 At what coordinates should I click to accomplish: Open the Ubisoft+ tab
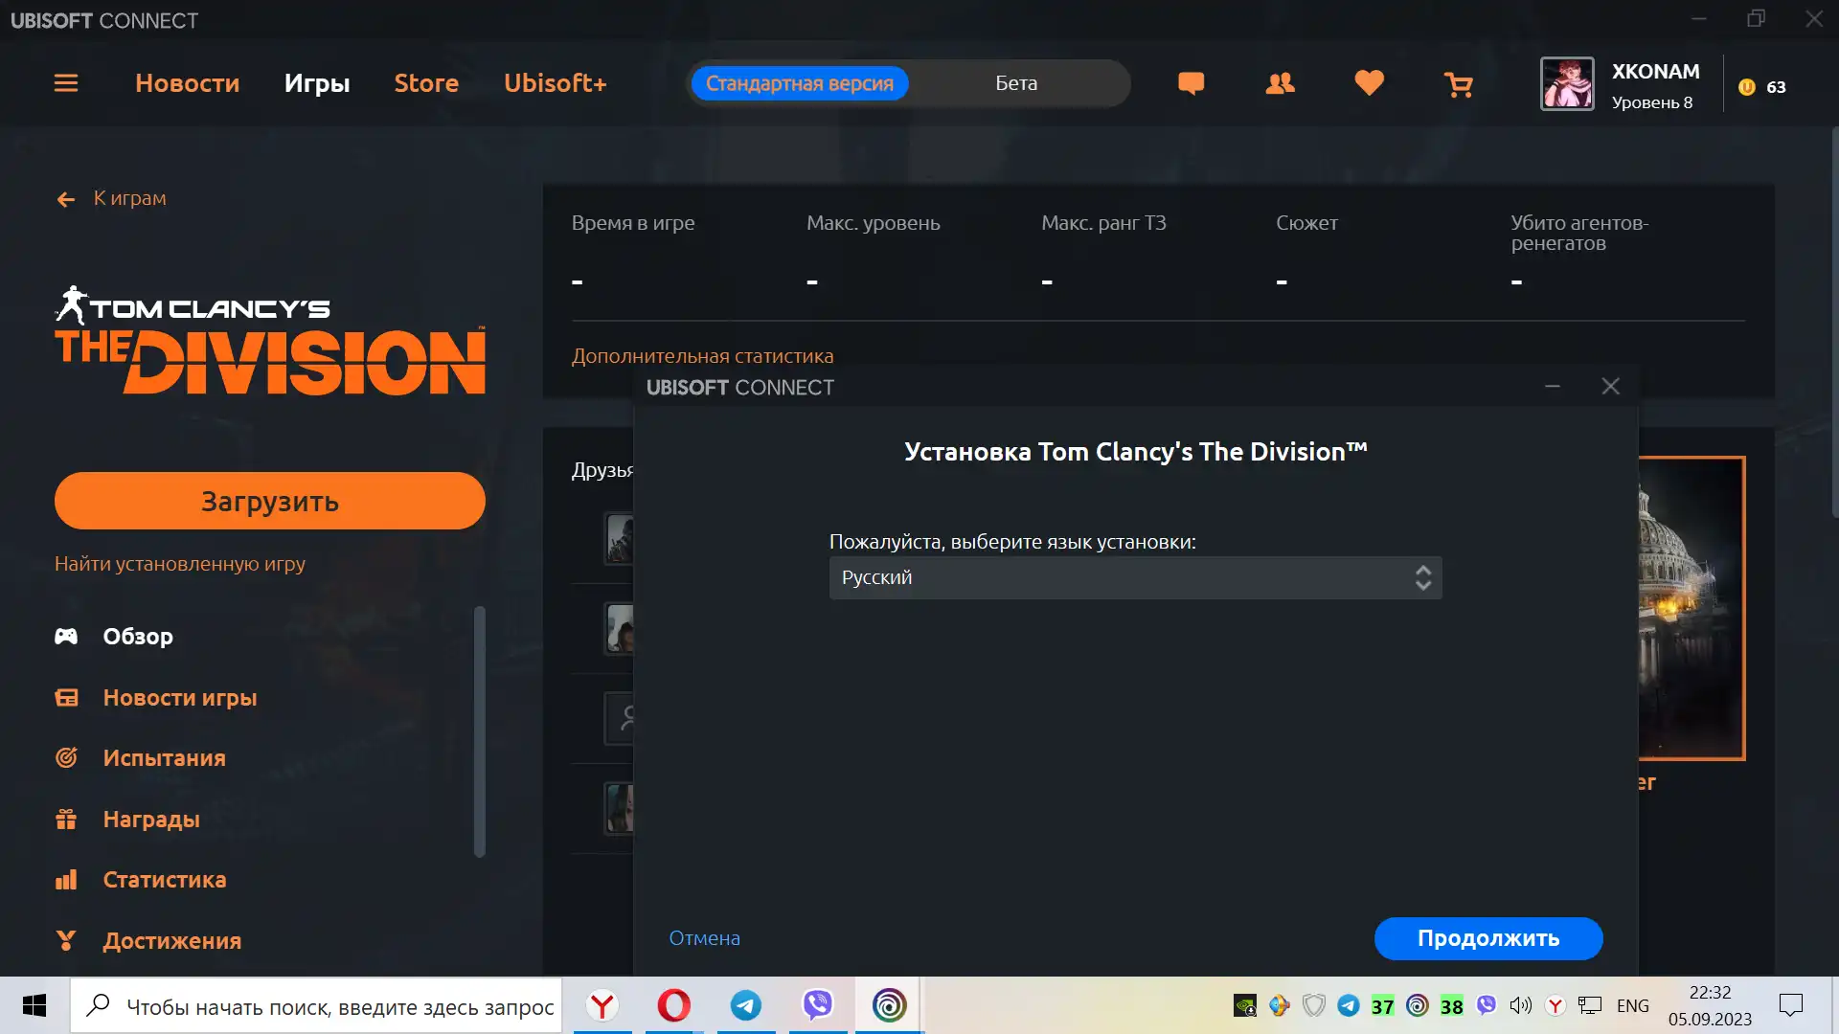click(556, 83)
